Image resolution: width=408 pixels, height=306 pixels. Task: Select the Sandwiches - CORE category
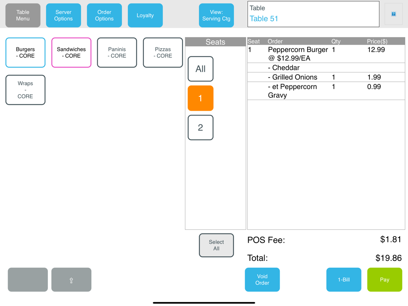(x=71, y=53)
